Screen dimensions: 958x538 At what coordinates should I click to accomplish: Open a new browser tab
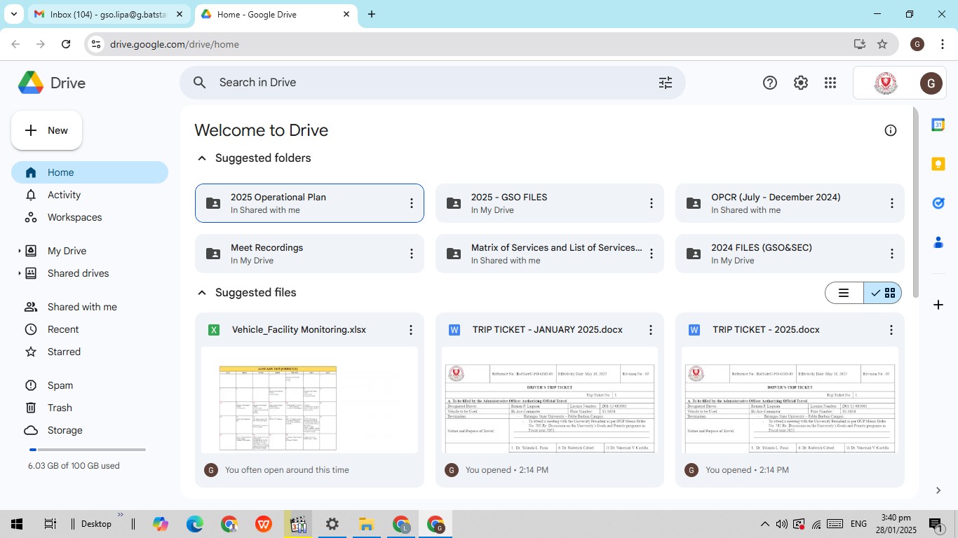[372, 14]
